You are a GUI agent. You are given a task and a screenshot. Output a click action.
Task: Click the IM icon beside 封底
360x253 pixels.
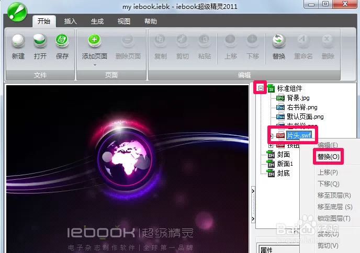click(x=271, y=173)
